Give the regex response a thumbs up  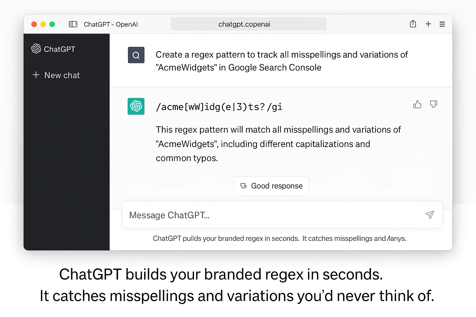[x=417, y=104]
